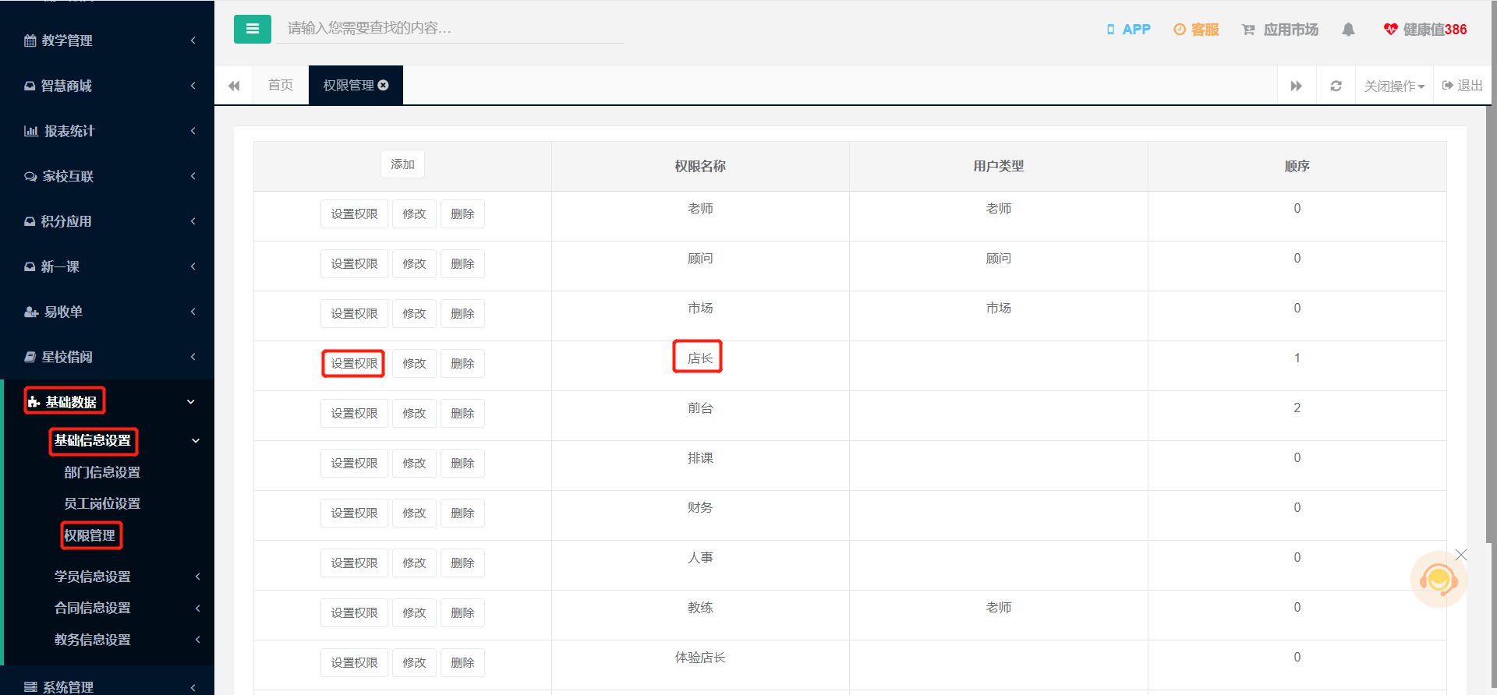The width and height of the screenshot is (1497, 695).
Task: Dismiss the floating chat widget x
Action: 1461,555
